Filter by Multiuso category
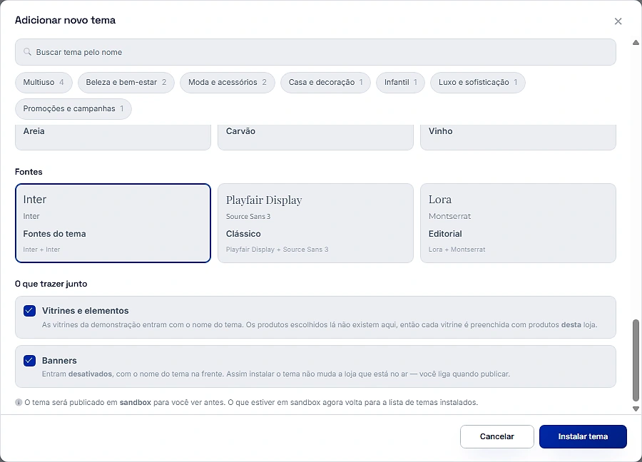 click(x=44, y=82)
